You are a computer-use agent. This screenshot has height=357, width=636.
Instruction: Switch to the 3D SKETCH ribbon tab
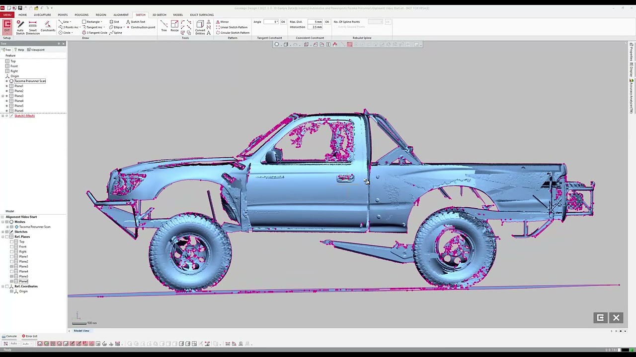click(x=159, y=15)
